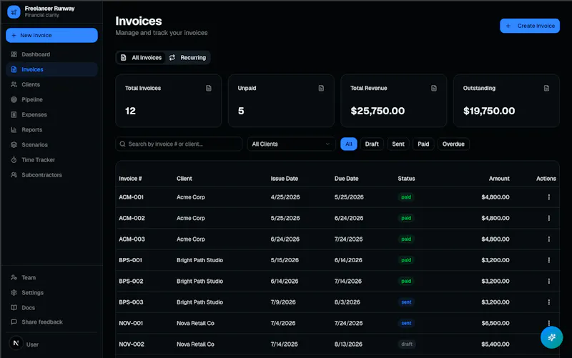
Task: Click Share feedback in sidebar
Action: tap(51, 322)
